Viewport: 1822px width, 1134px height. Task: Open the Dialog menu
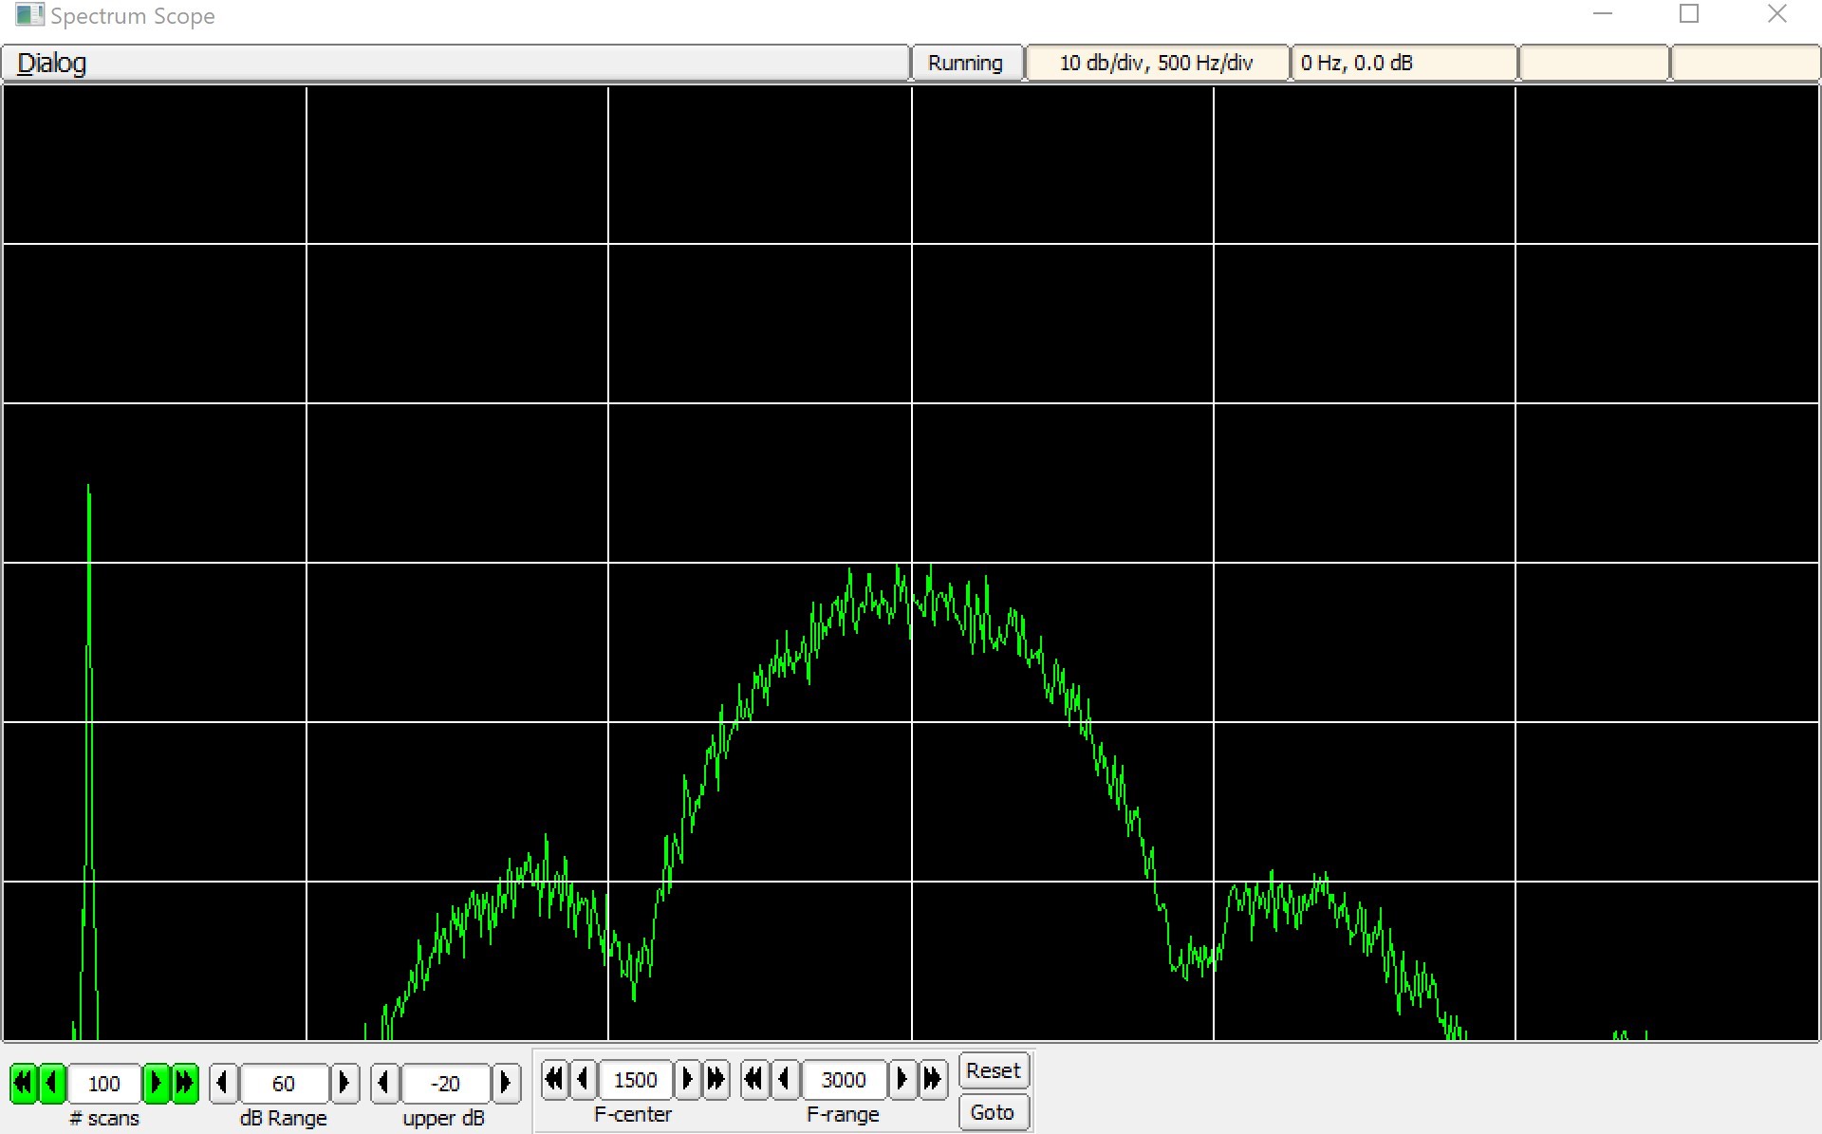coord(51,63)
